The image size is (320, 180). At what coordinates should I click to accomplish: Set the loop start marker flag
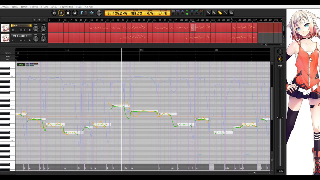(82, 13)
